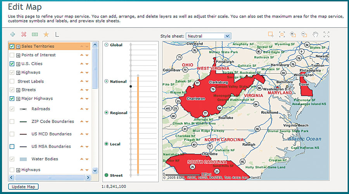Move US MCD Boundaries layer up

point(82,134)
